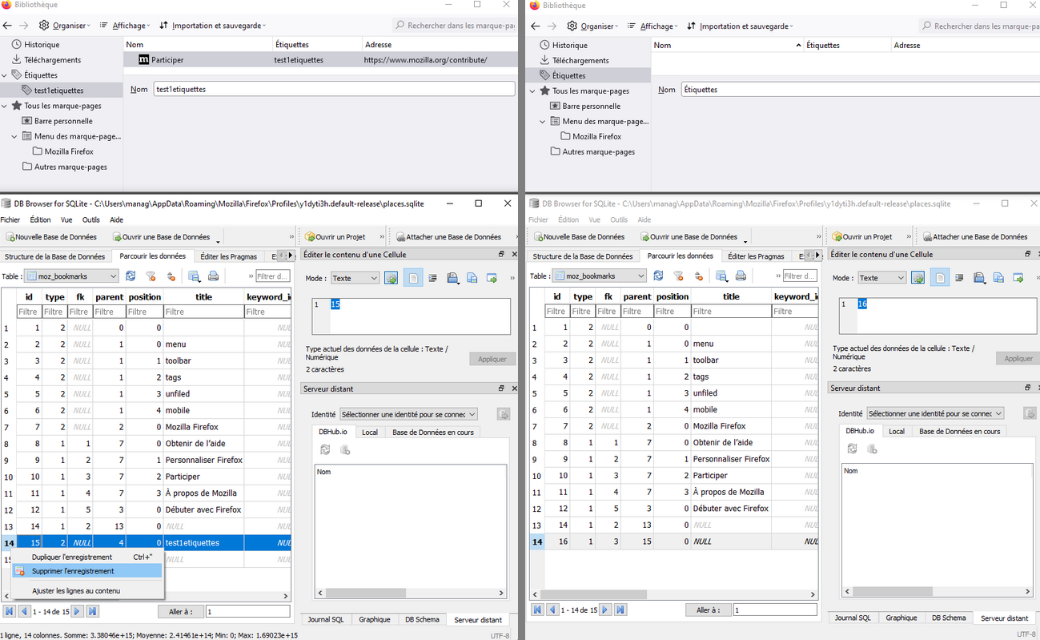
Task: Open the Table dropdown in left DB Browser
Action: tap(71, 276)
